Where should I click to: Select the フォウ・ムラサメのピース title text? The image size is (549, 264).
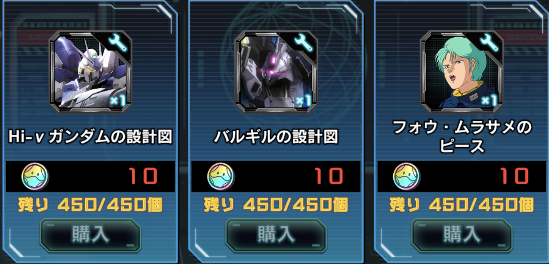coord(461,136)
